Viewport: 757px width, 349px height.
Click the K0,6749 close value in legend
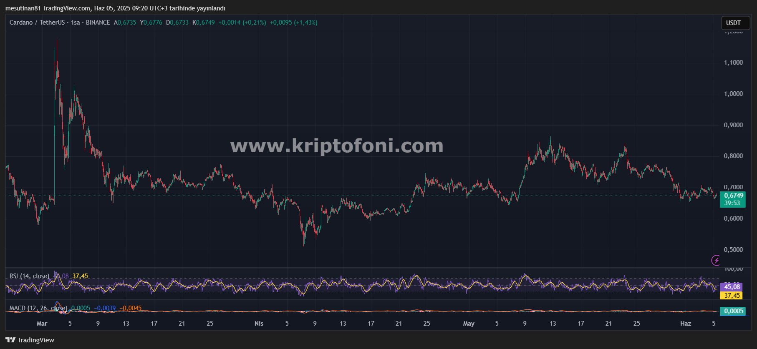coord(204,23)
